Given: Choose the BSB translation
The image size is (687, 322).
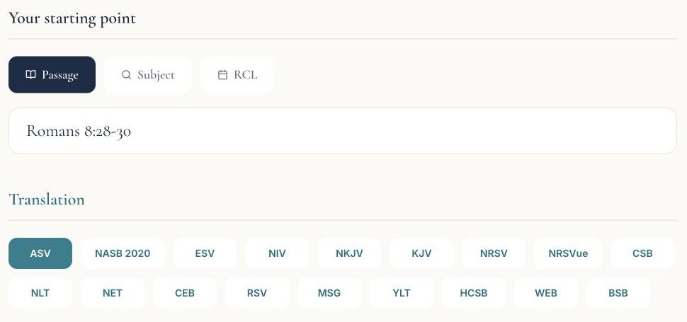Looking at the screenshot, I should coord(618,293).
